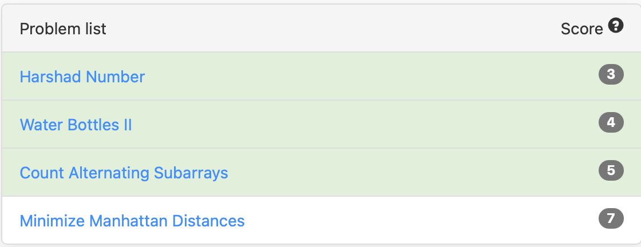Click the score badge showing 3

[x=611, y=74]
